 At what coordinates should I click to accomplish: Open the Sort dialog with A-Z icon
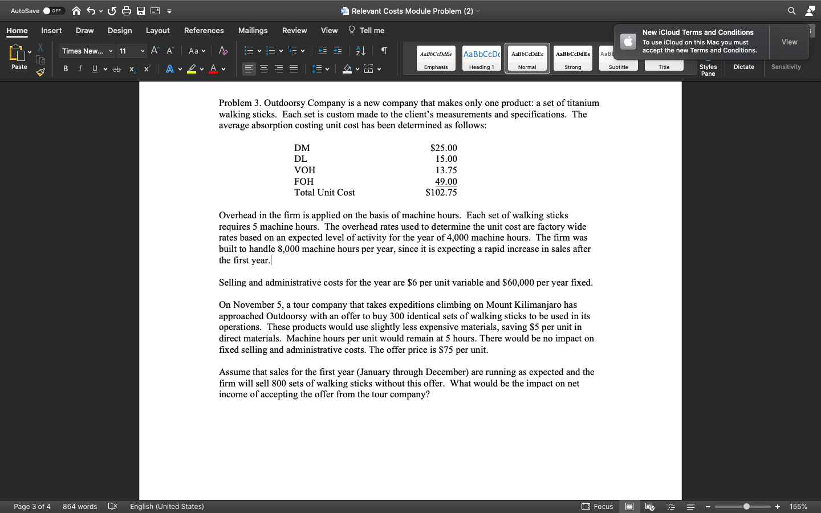360,51
